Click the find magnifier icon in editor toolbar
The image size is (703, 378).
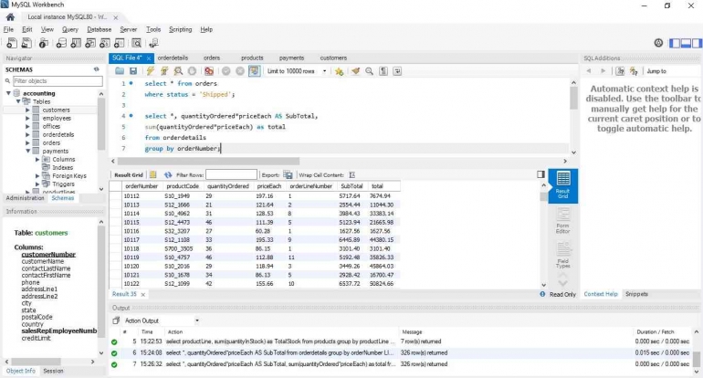click(369, 71)
